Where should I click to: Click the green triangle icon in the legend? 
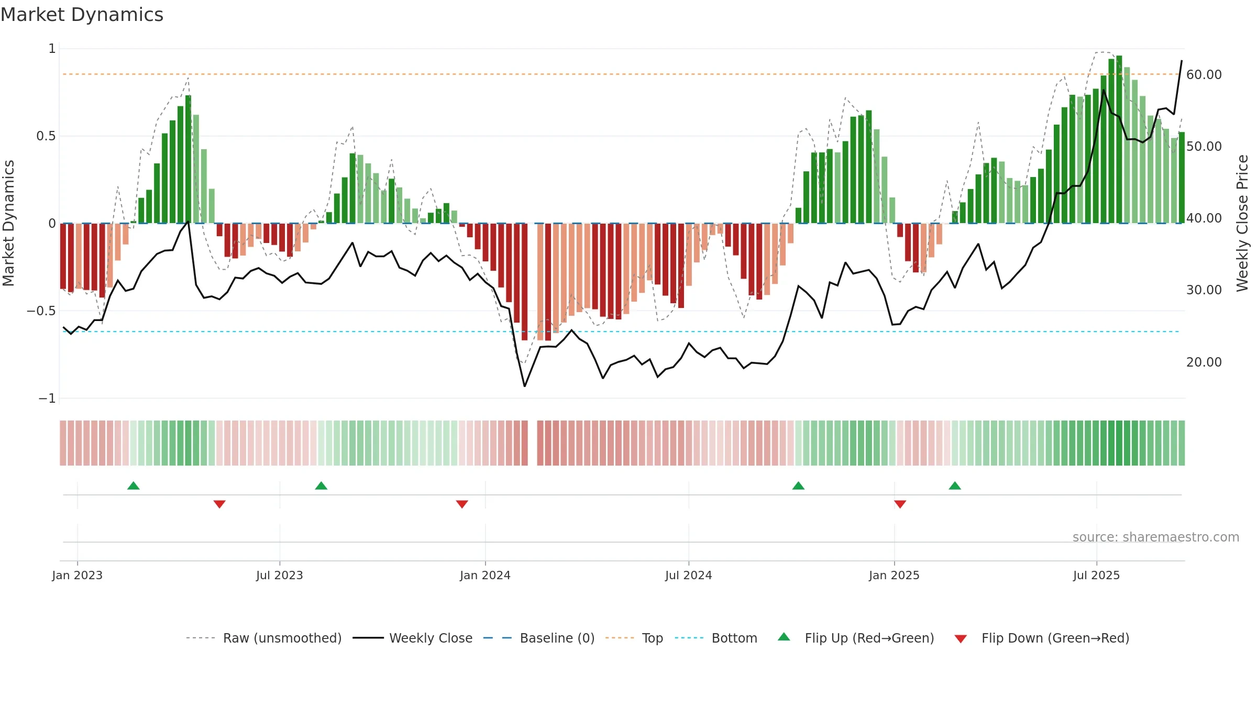784,637
